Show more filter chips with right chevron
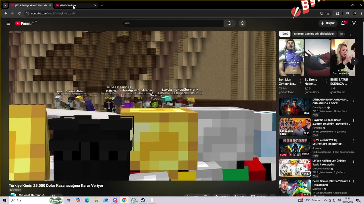 pyautogui.click(x=351, y=35)
